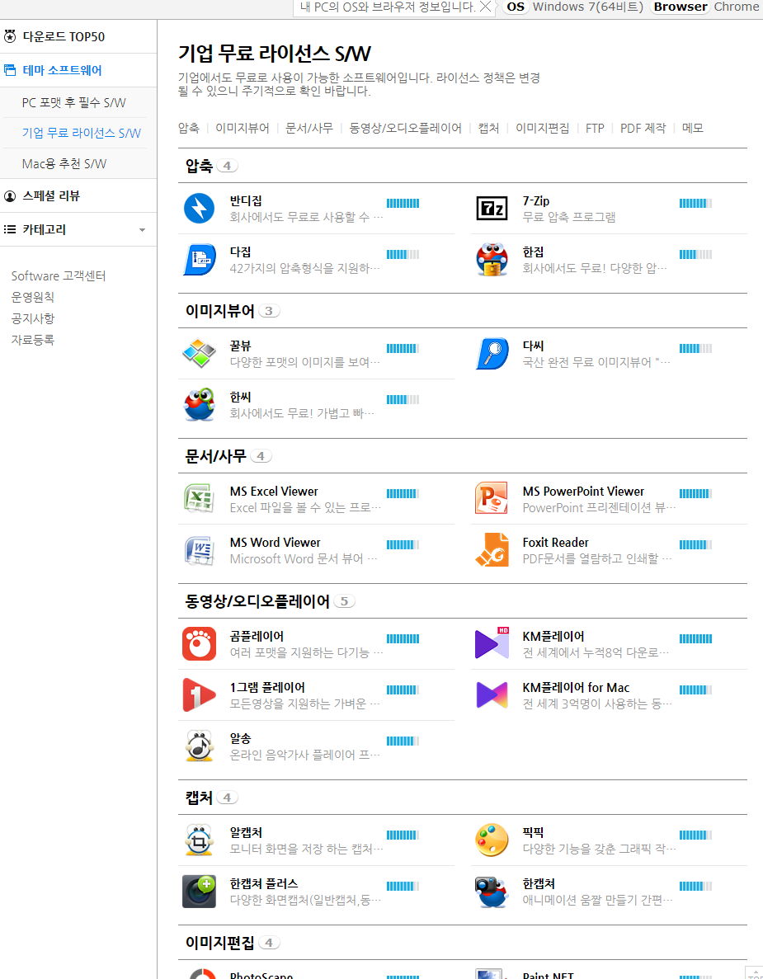763x979 pixels.
Task: Click the 7-Zip icon
Action: [492, 209]
